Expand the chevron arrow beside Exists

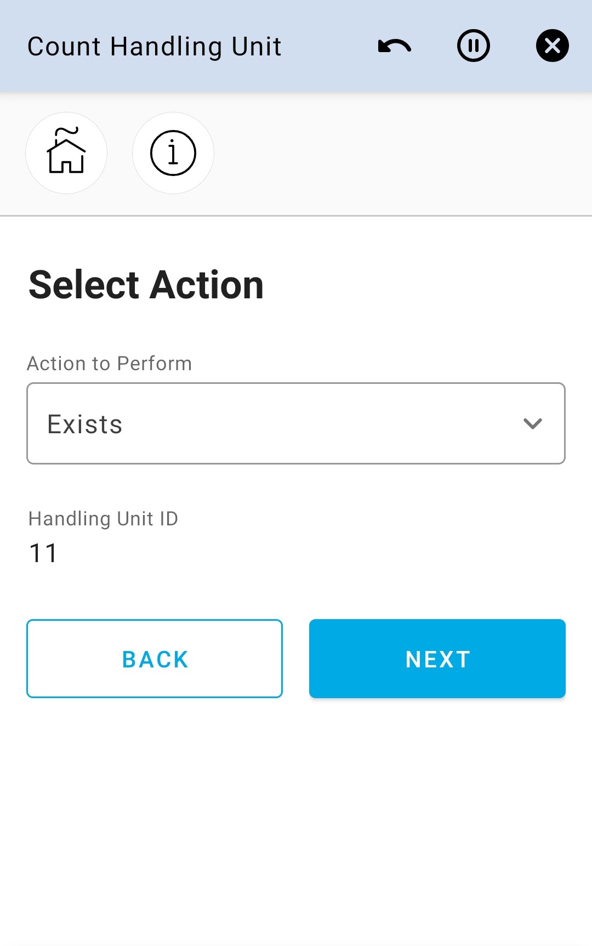[532, 423]
